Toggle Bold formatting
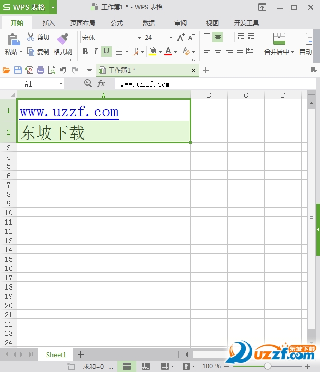The image size is (320, 372). [x=85, y=52]
